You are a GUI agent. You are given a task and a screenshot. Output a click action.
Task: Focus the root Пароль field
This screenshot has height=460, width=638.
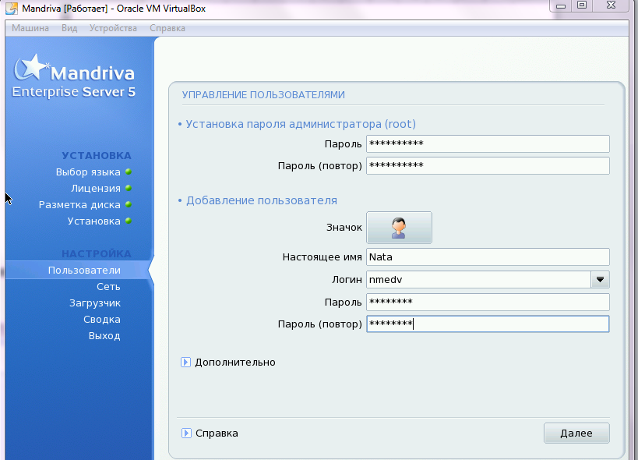click(488, 143)
